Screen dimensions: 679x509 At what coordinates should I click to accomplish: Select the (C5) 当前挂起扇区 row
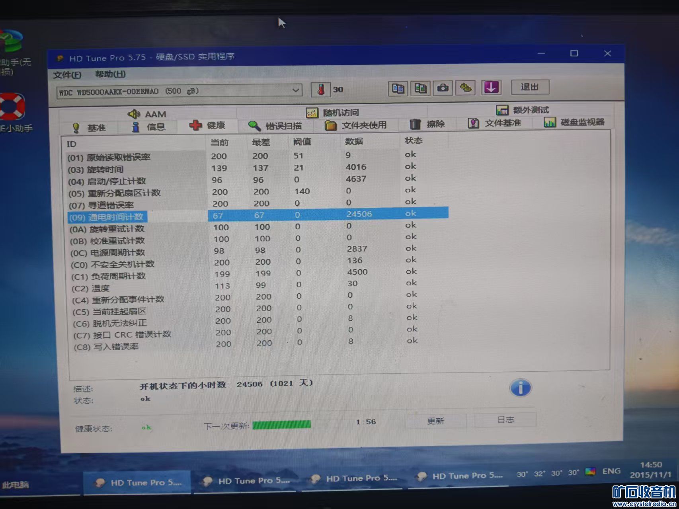click(261, 309)
